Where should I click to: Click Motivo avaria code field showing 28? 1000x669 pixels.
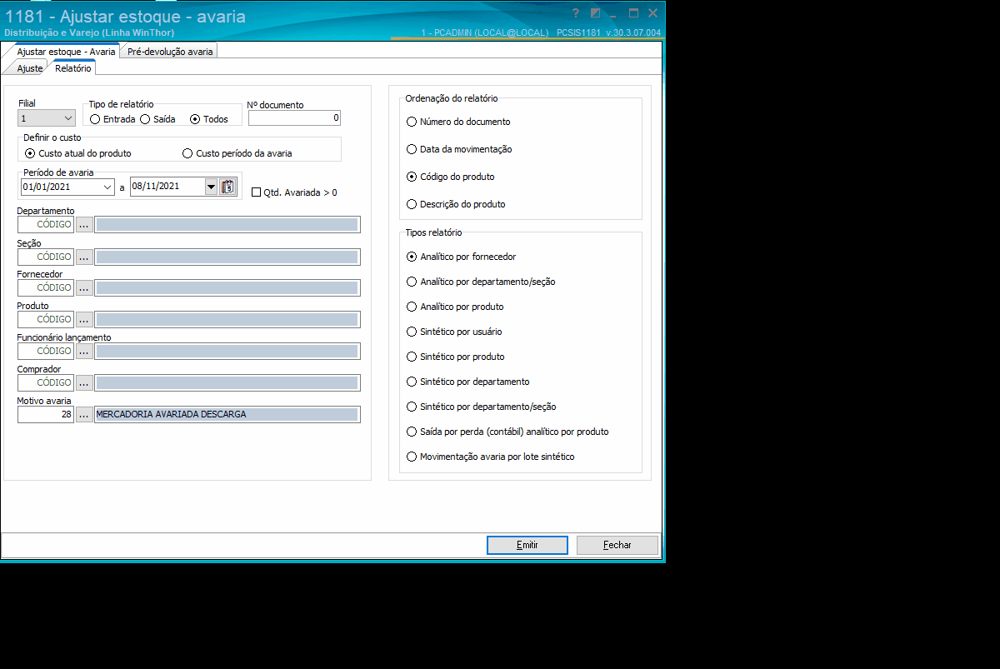point(46,414)
